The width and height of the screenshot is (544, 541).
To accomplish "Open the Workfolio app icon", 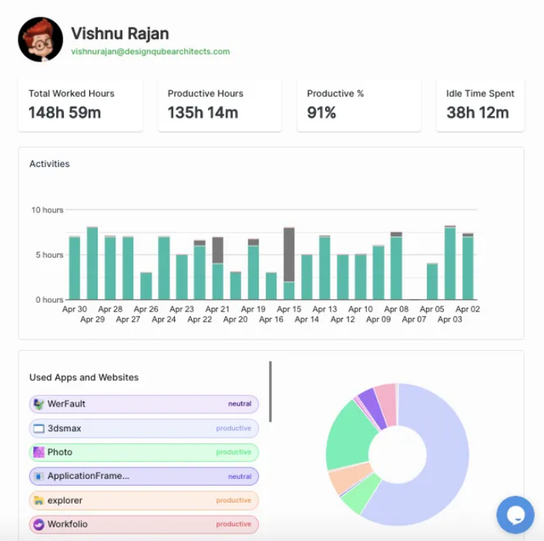I will (39, 524).
